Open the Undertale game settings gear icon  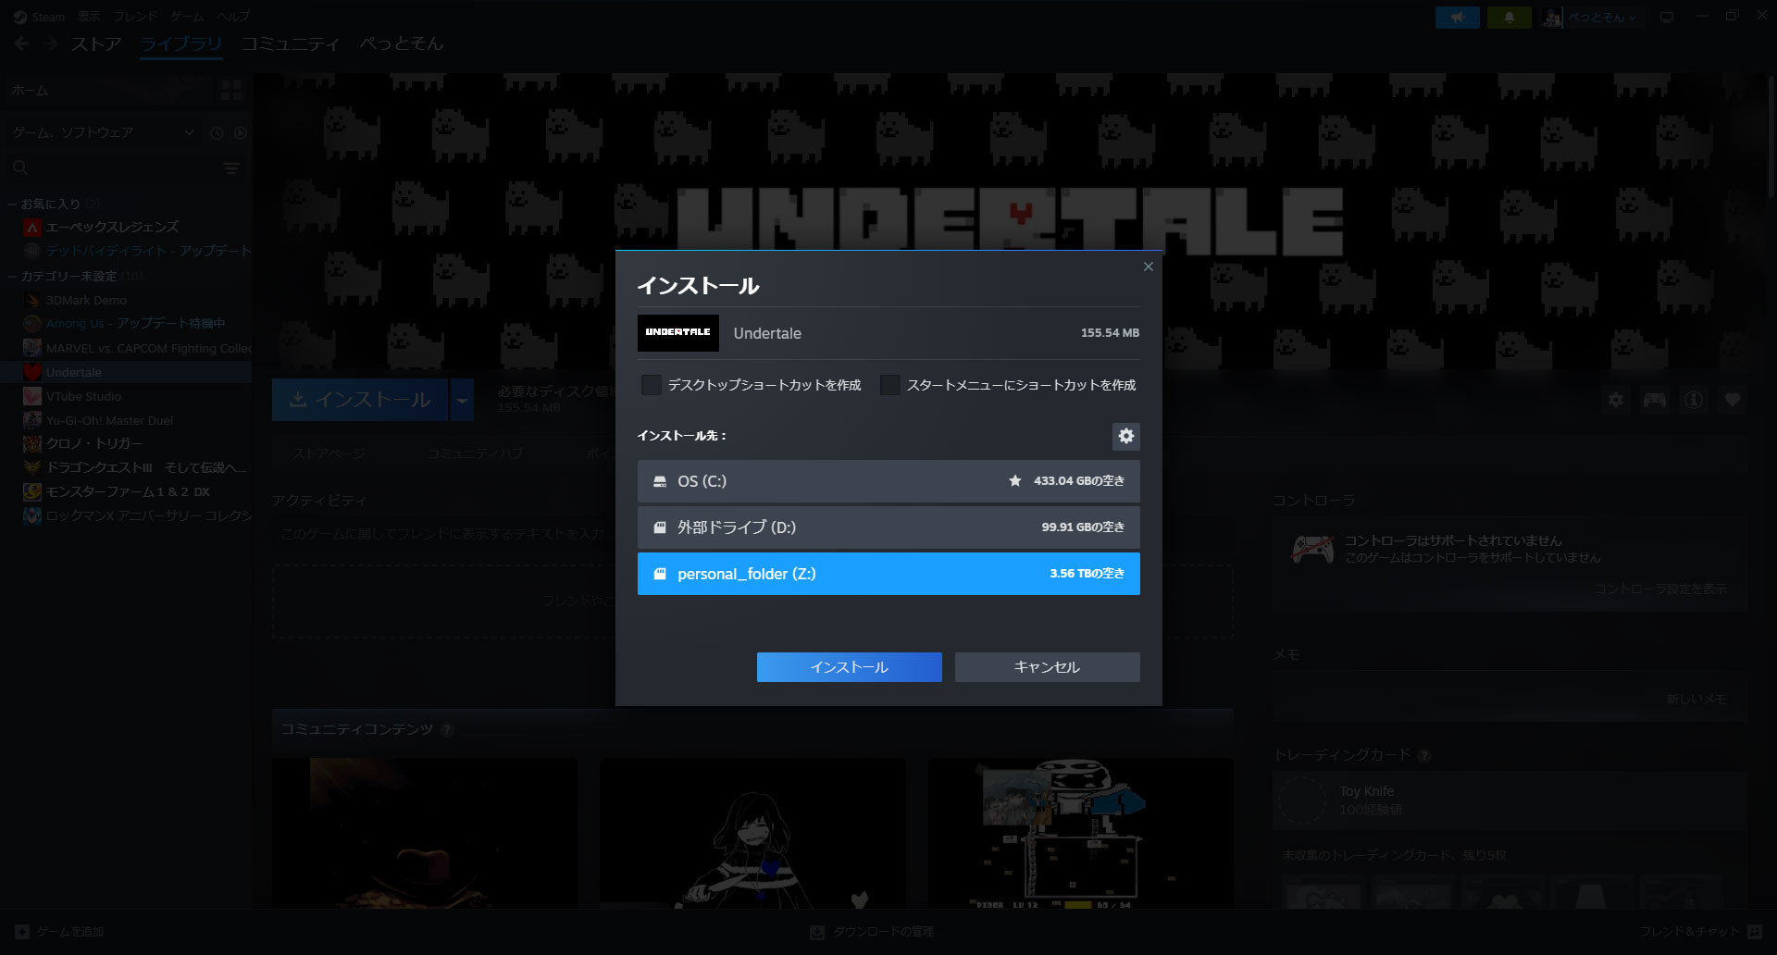coord(1616,400)
